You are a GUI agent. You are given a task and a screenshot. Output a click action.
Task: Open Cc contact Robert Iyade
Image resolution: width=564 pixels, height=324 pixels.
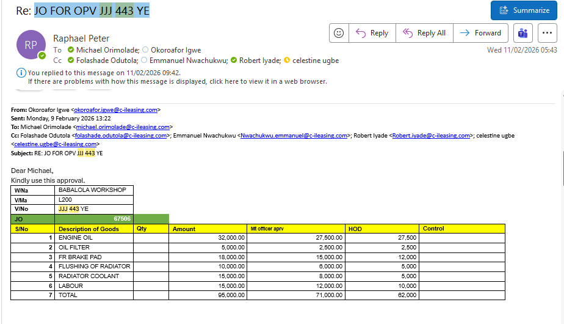[x=259, y=61]
